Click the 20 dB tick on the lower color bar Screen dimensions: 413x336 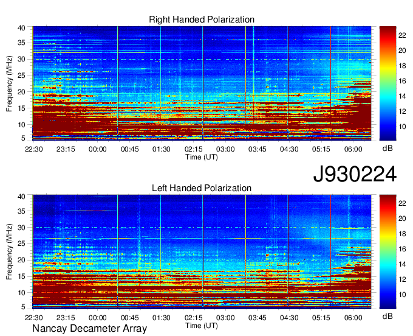coord(402,219)
